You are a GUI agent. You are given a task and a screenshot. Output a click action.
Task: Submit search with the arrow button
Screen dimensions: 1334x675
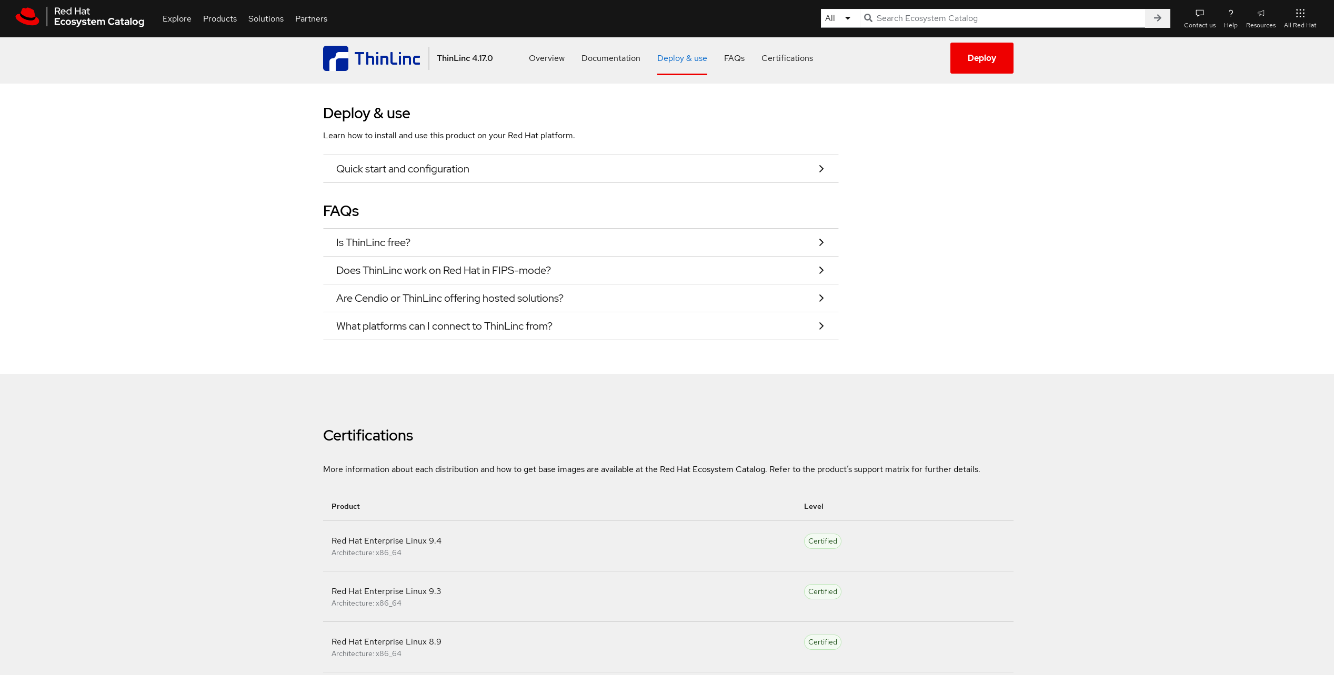point(1157,18)
